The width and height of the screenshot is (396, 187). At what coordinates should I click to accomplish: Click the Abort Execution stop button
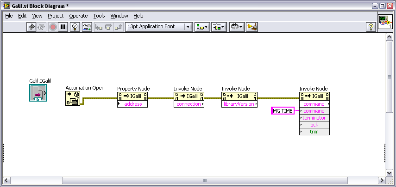(x=53, y=27)
